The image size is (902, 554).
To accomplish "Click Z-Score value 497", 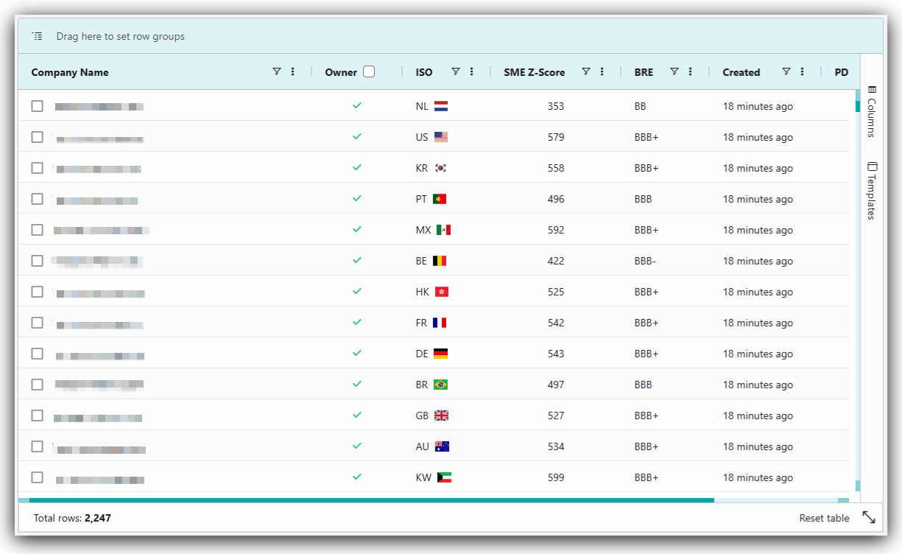I will [x=556, y=385].
